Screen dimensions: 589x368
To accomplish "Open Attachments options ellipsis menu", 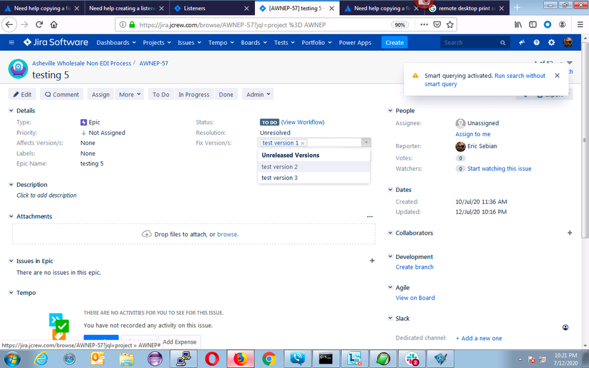I will (x=369, y=216).
